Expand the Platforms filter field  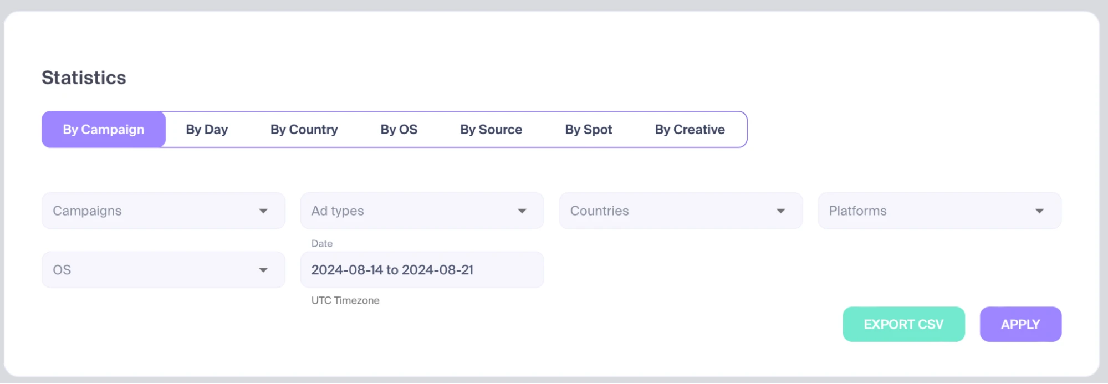[940, 211]
